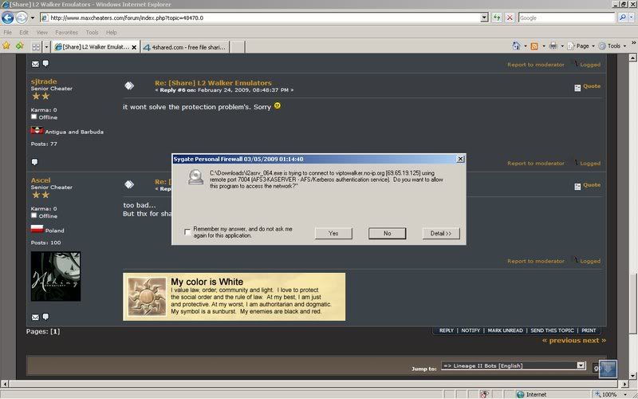Open the Page dropdown menu
This screenshot has height=399, width=638.
click(x=581, y=46)
